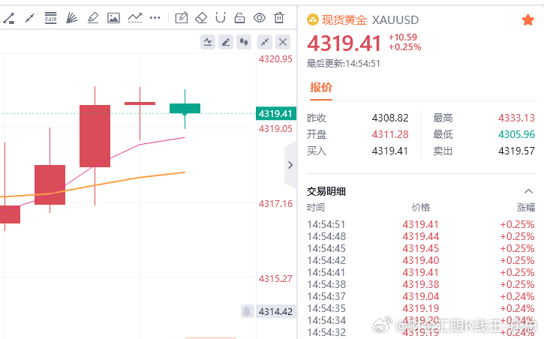Viewport: 544px width, 339px height.
Task: Click the 最后更新 timestamp text
Action: pos(344,64)
